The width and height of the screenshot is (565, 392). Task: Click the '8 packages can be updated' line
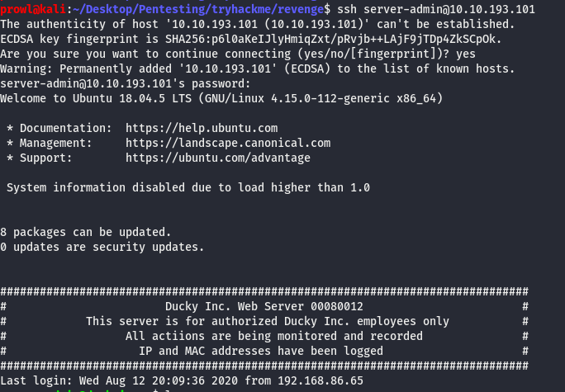[86, 232]
